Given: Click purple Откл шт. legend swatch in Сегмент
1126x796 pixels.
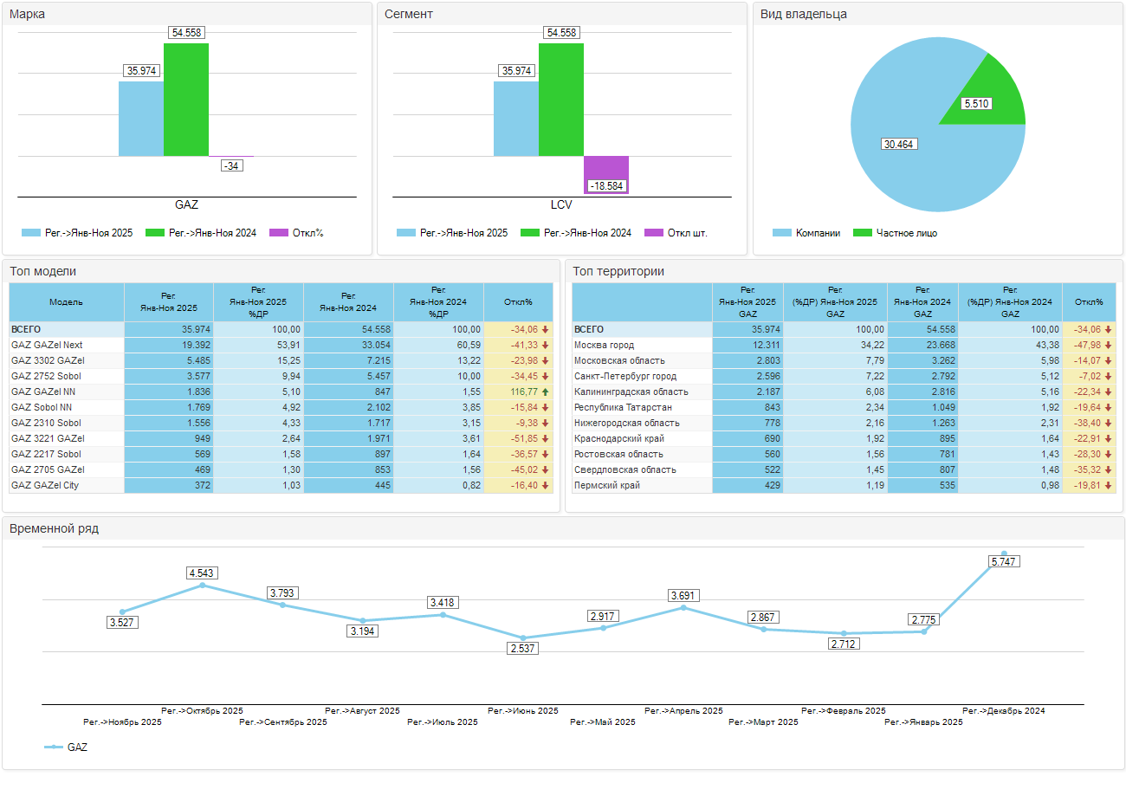Looking at the screenshot, I should (654, 233).
